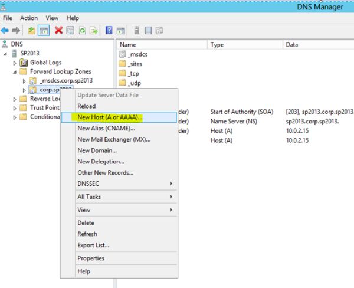Click the _tcp folder icon in list
Viewport: 354px width, 288px height.
(x=122, y=73)
